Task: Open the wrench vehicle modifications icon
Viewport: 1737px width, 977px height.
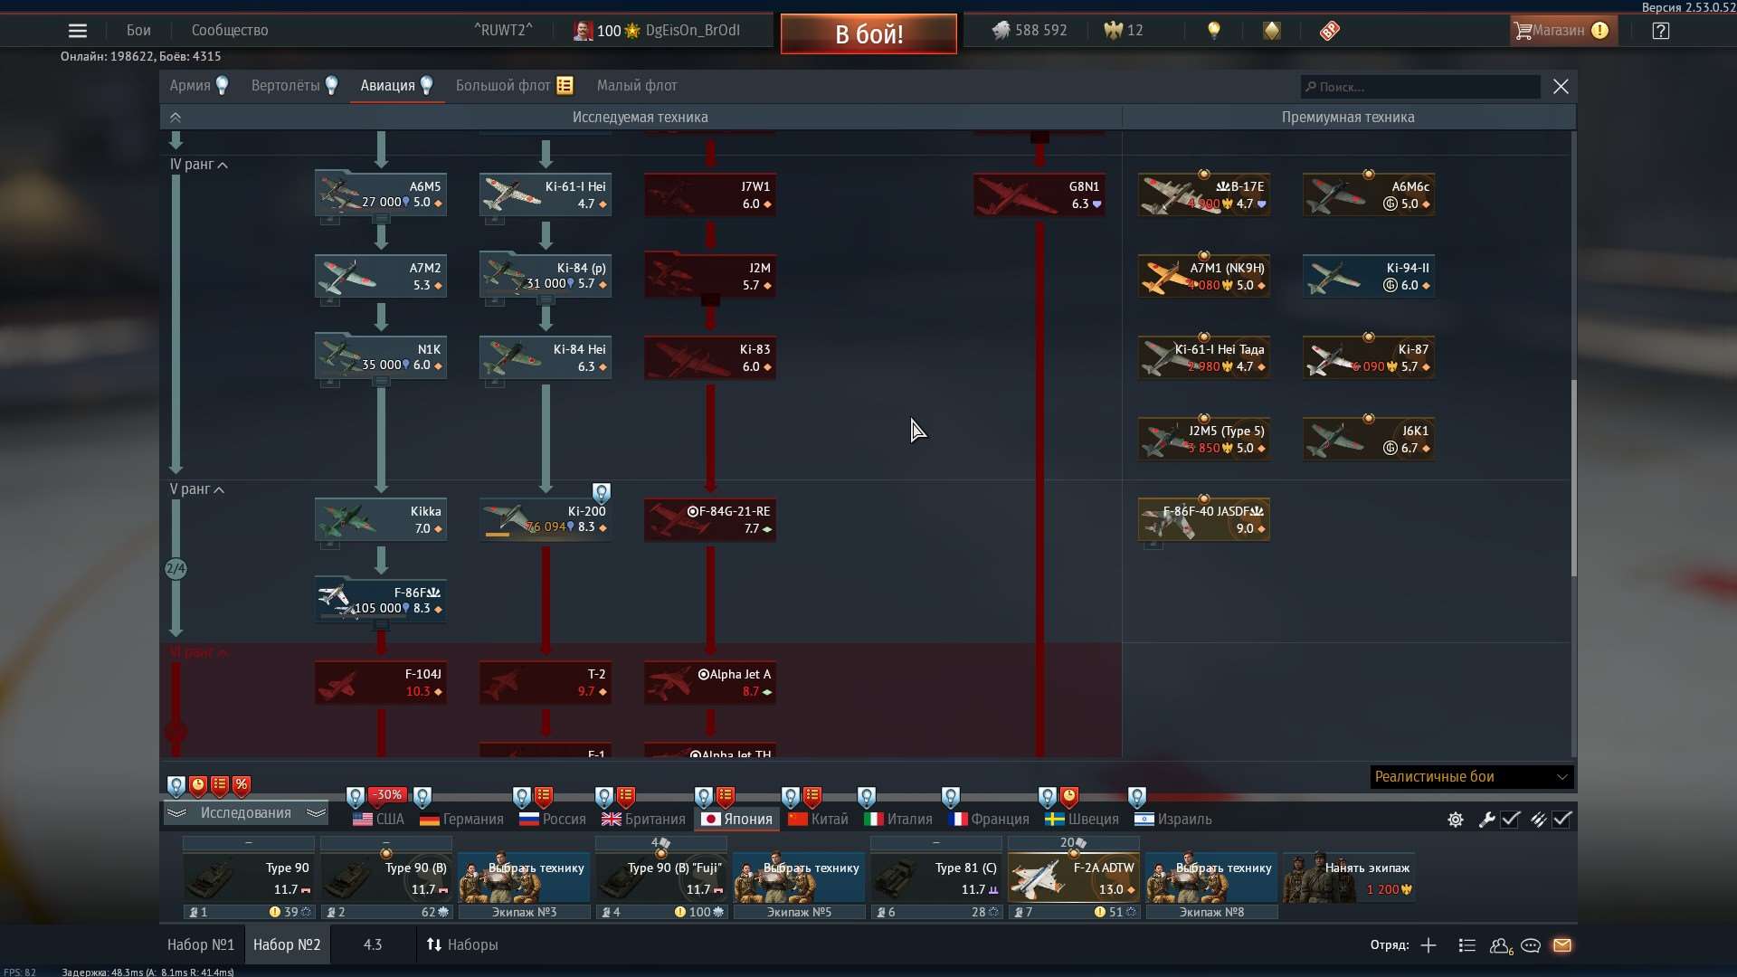Action: pos(1486,820)
